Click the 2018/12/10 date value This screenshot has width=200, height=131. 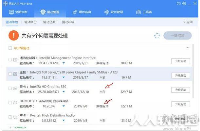click(81, 92)
